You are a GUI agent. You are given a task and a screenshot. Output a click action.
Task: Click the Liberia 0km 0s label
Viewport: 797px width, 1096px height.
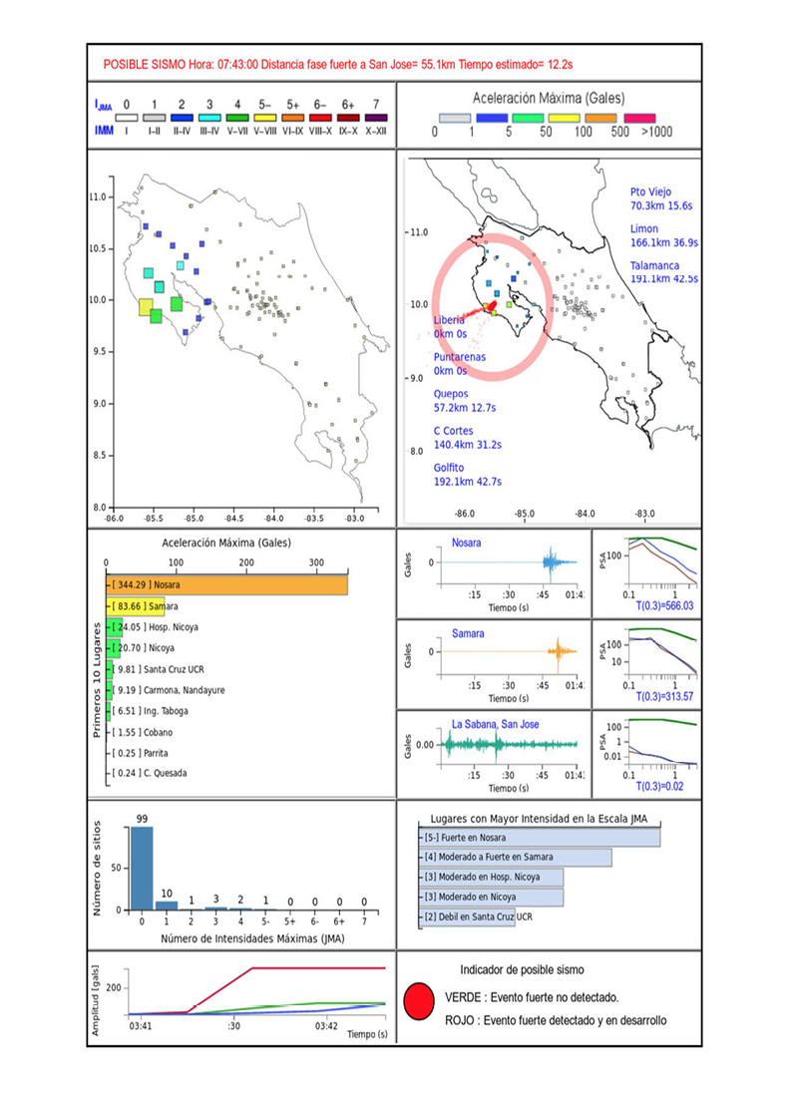pyautogui.click(x=450, y=326)
